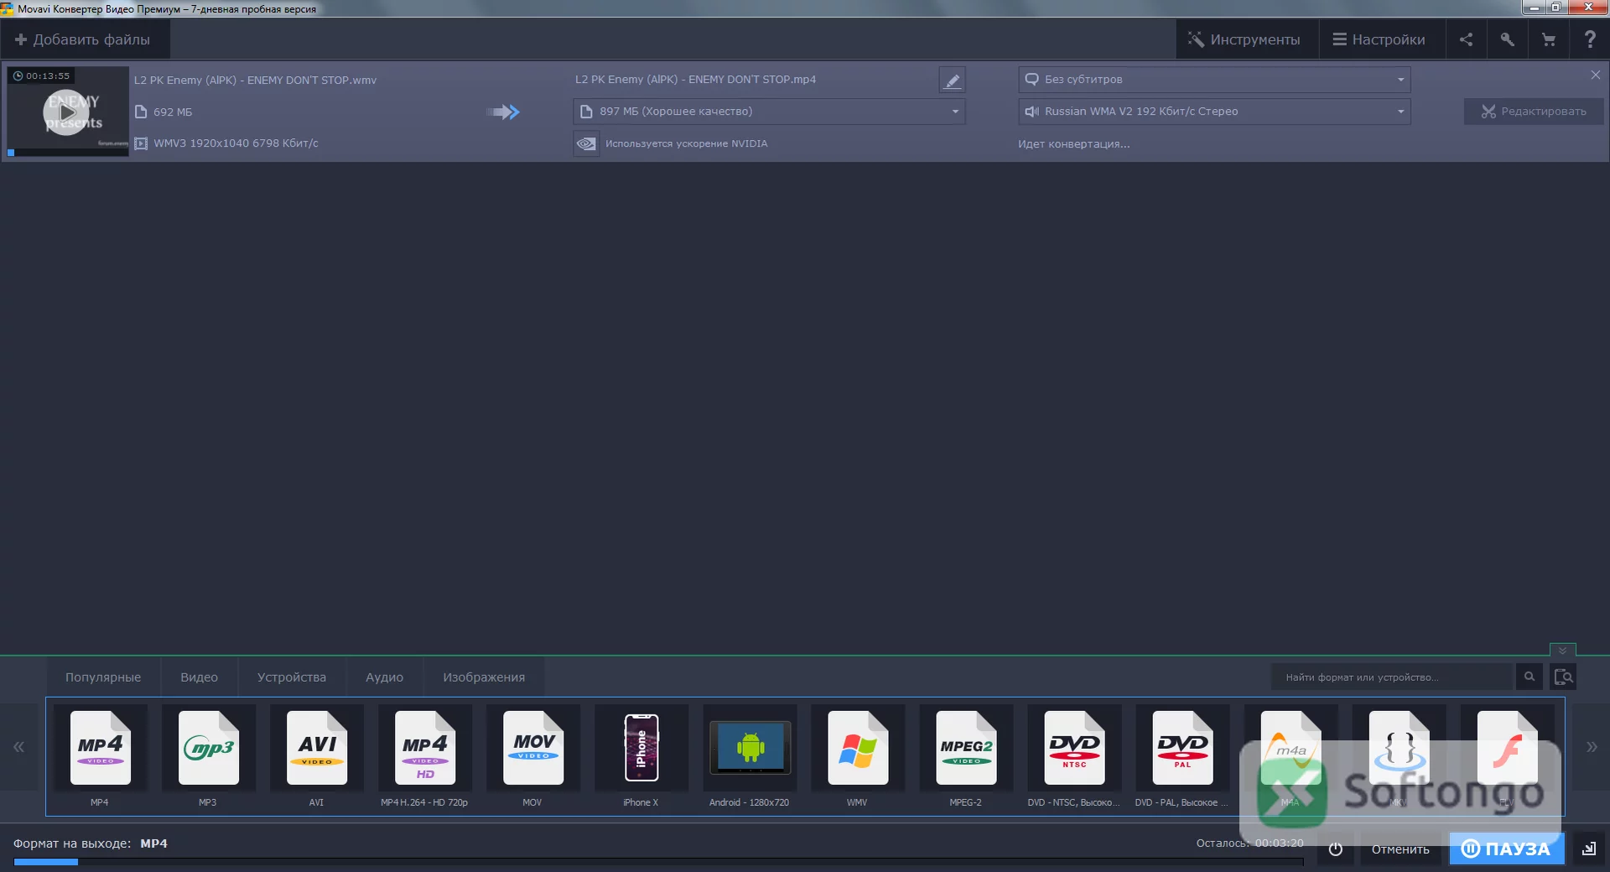
Task: Click the device detection icon
Action: pos(1563,677)
